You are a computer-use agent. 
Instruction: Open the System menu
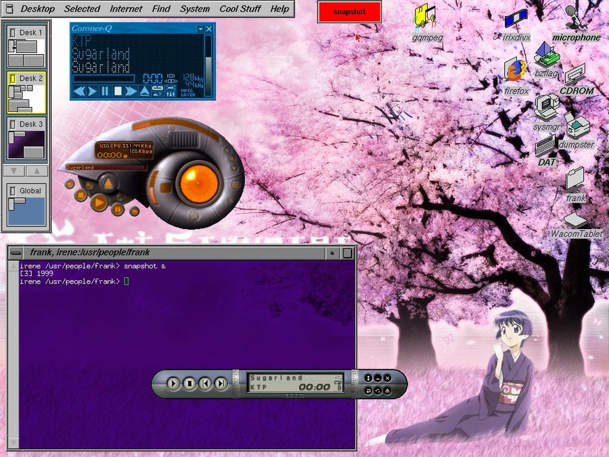click(x=195, y=9)
